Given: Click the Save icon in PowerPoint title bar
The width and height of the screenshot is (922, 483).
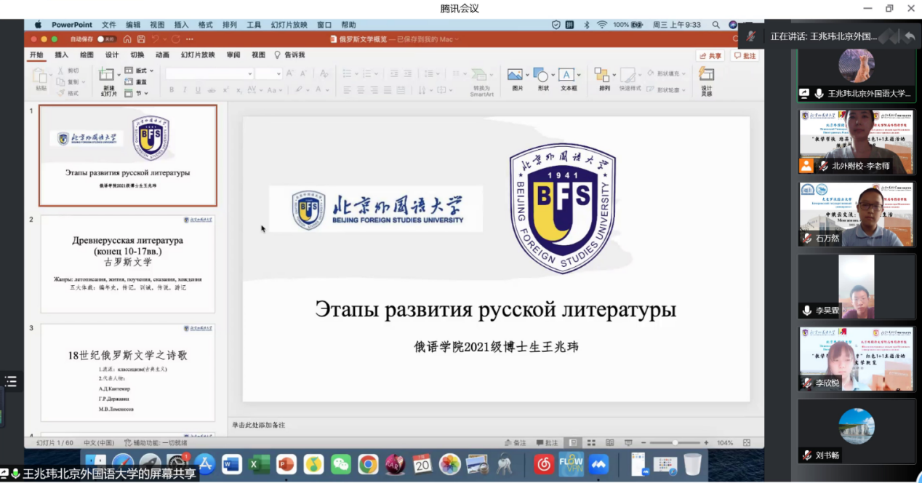Looking at the screenshot, I should coord(141,39).
